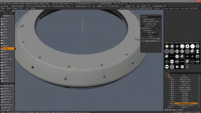The height and width of the screenshot is (113, 201).
Task: Select the Crease Clay tool
Action: tap(7, 94)
